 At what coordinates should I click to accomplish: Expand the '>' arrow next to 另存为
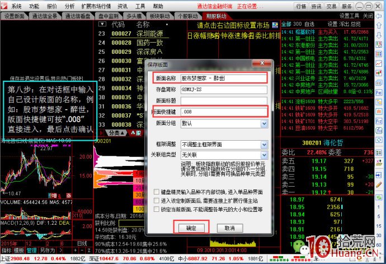60,251
